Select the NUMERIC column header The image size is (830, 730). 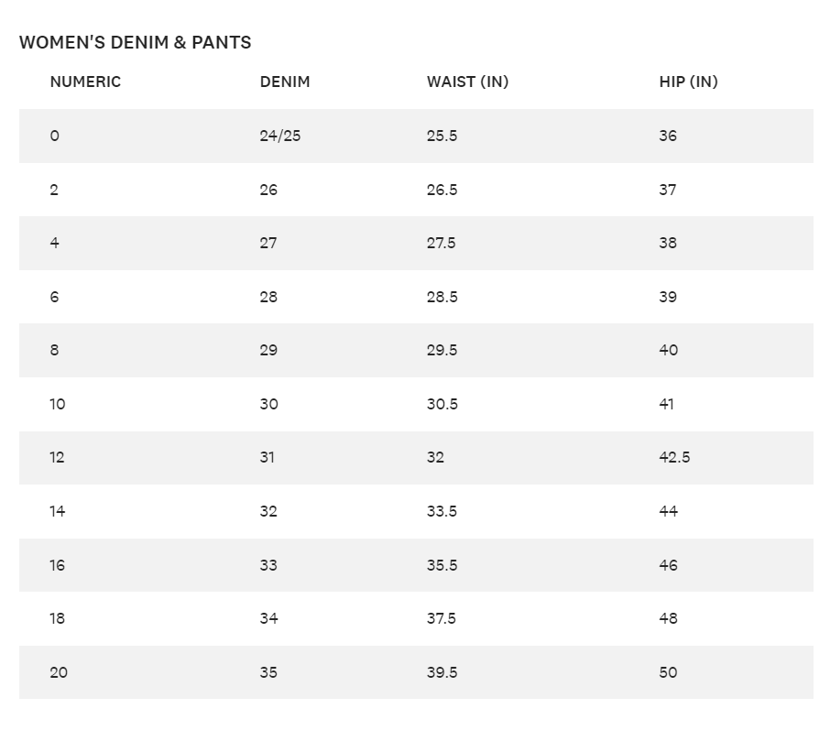pos(85,82)
